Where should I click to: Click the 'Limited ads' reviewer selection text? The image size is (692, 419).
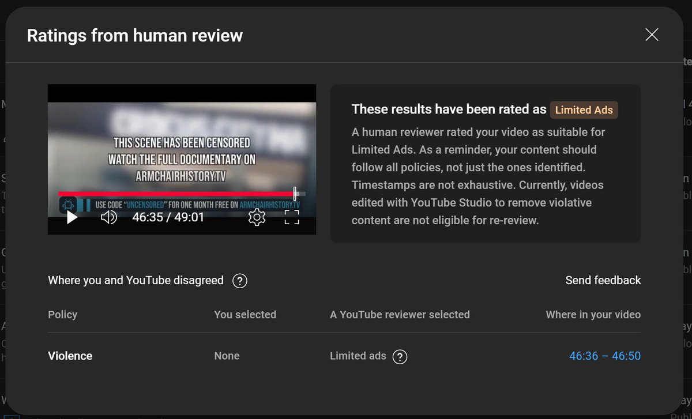pyautogui.click(x=358, y=356)
